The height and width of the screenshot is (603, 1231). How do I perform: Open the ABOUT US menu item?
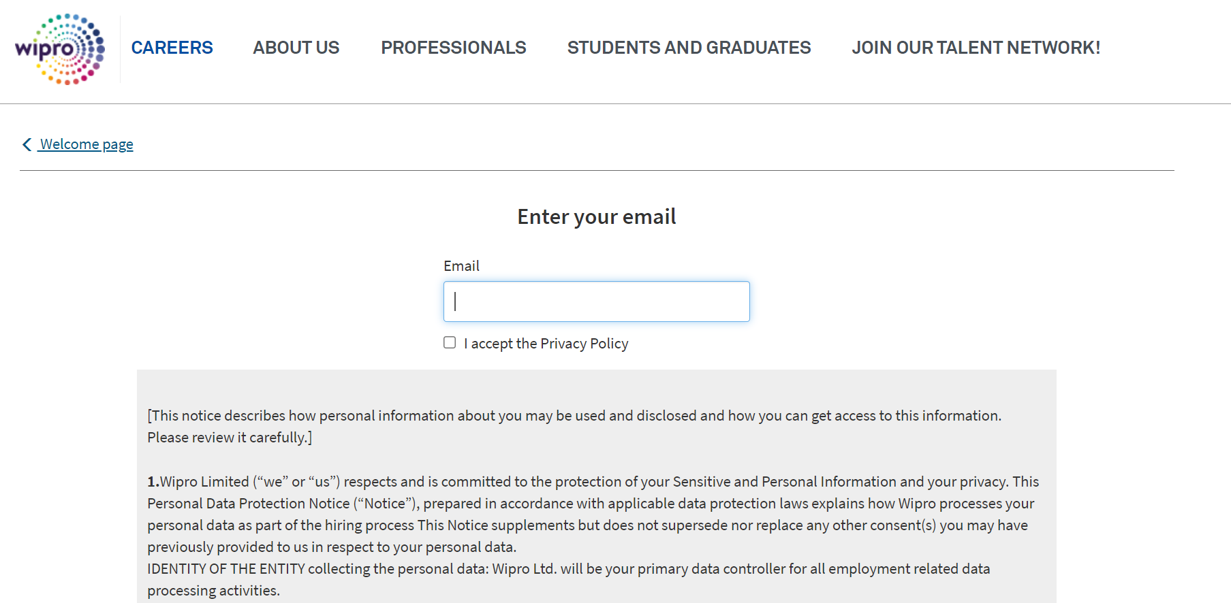[x=296, y=48]
